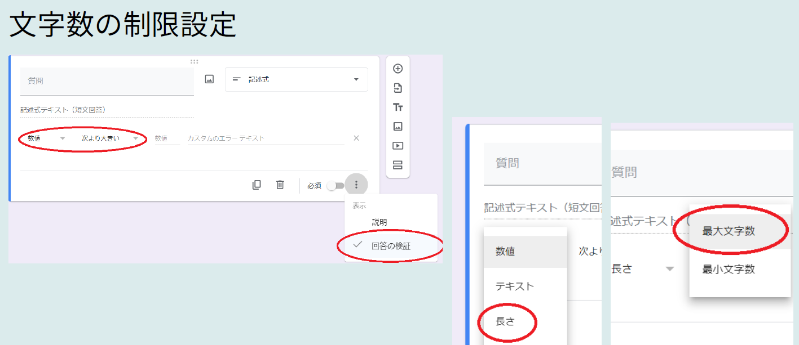Choose 数値 in the validation list
The width and height of the screenshot is (799, 345).
(526, 252)
